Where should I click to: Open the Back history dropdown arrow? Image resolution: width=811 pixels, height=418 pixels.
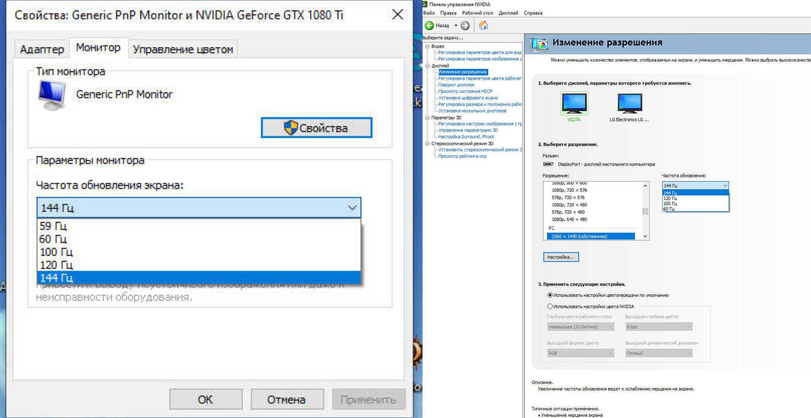pyautogui.click(x=456, y=26)
